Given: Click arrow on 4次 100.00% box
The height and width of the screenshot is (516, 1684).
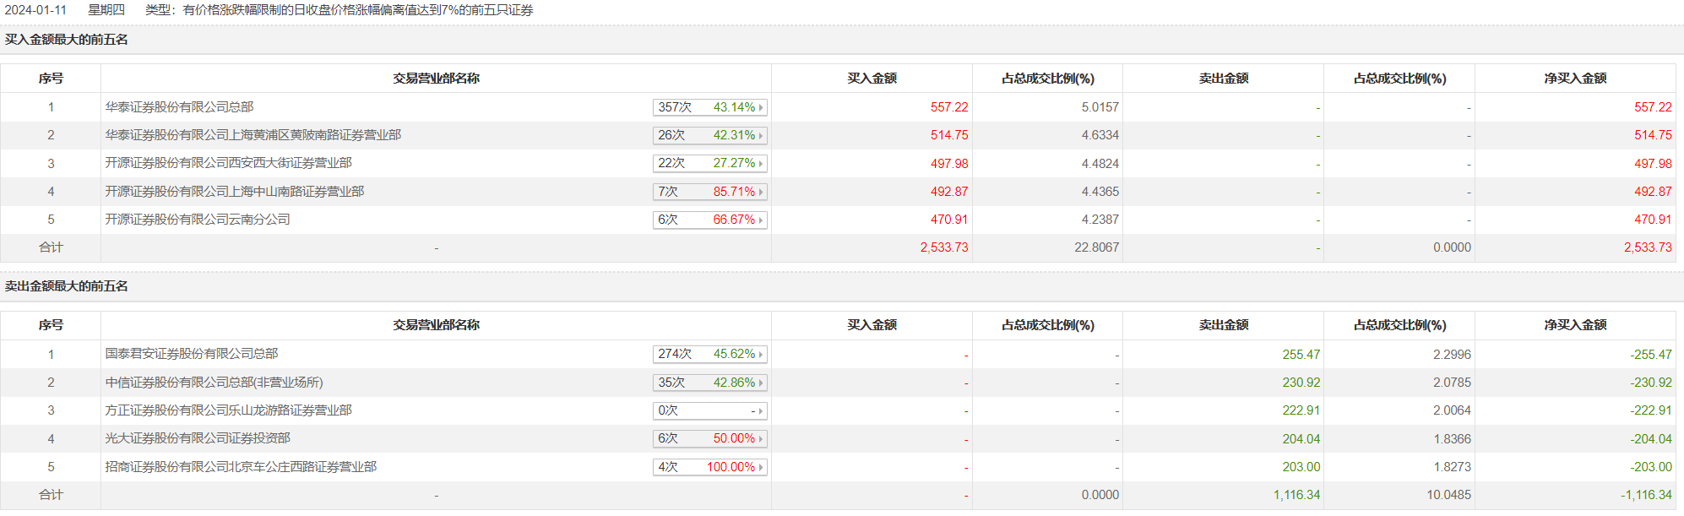Looking at the screenshot, I should 761,467.
